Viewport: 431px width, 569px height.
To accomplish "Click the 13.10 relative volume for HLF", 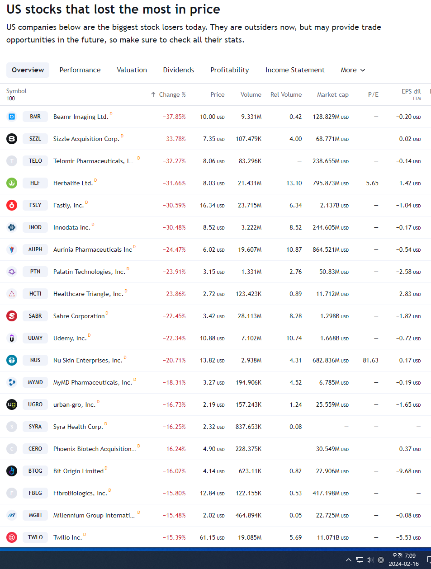I will point(294,183).
